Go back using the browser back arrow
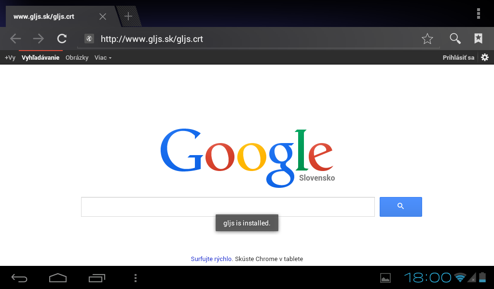 pos(15,39)
